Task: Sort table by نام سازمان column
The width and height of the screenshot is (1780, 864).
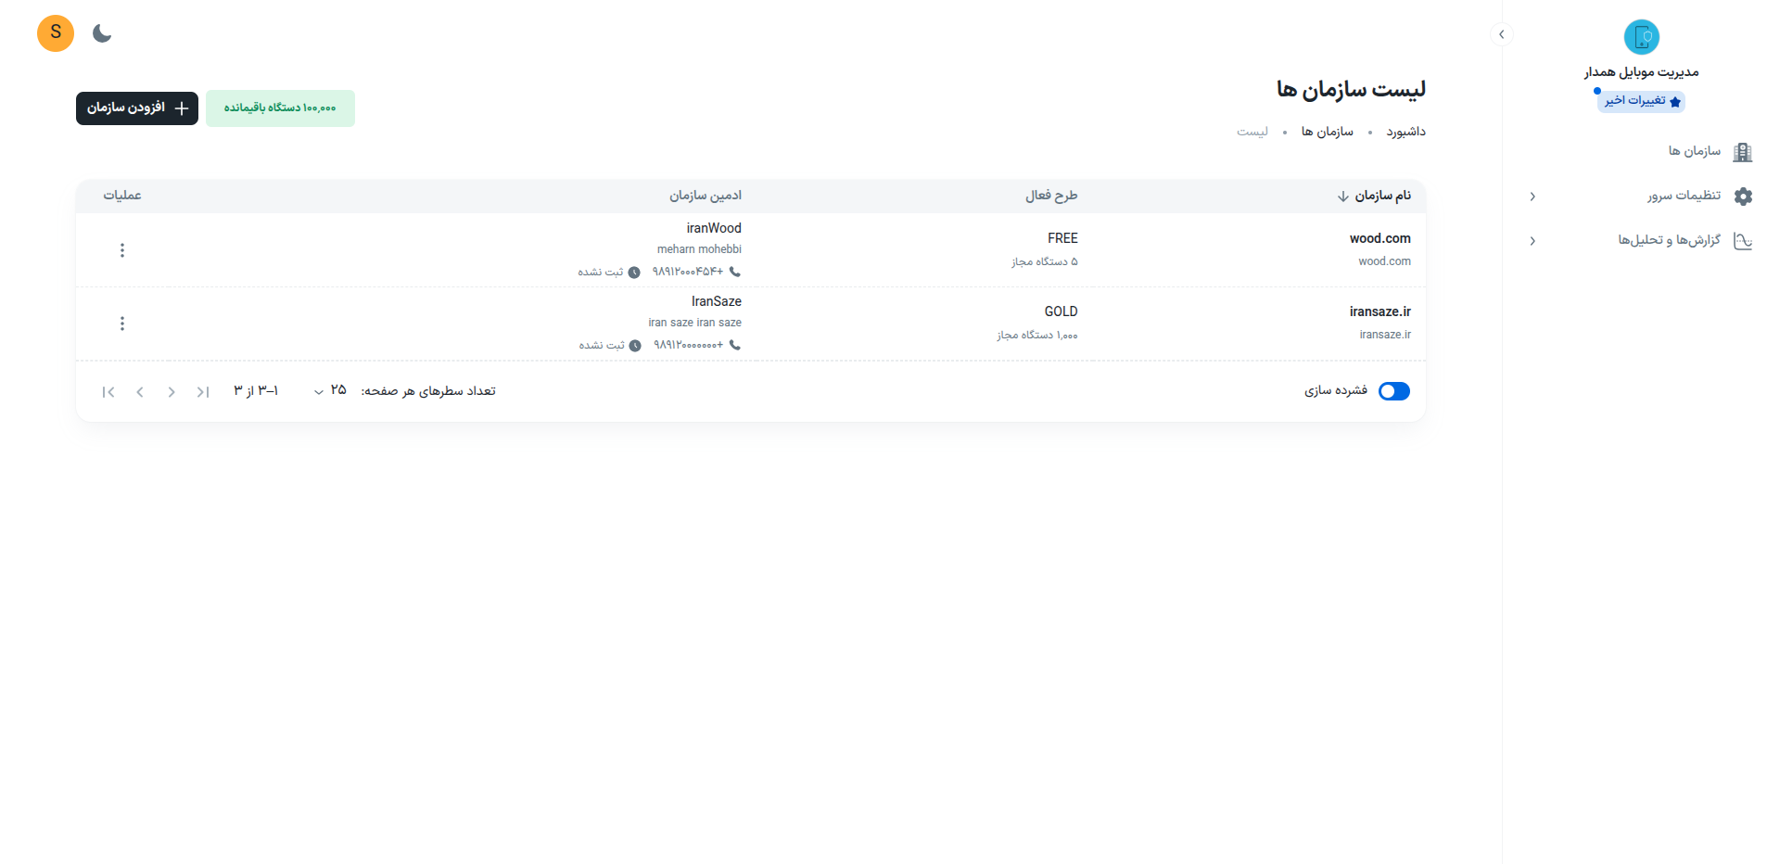Action: (1381, 196)
